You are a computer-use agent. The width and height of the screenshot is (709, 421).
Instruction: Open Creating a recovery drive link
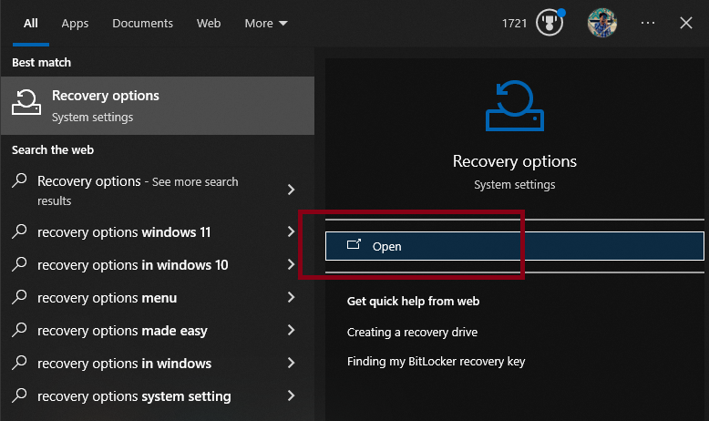[x=413, y=332]
